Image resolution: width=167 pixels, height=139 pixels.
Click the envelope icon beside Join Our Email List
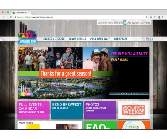click(x=121, y=23)
